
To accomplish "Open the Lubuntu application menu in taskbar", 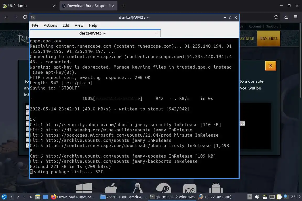I will click(4, 197).
